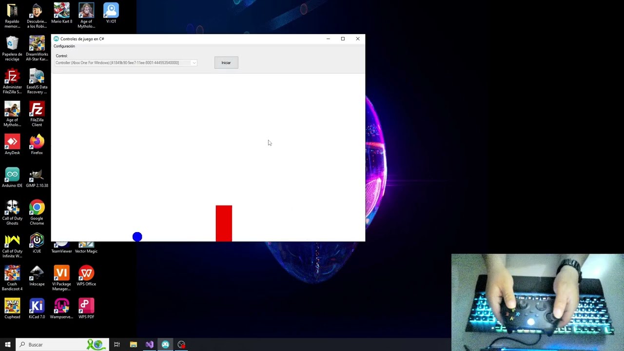Select the top-row Age of Mythology shortcut
Screen dimensions: 624x351
pos(86,16)
